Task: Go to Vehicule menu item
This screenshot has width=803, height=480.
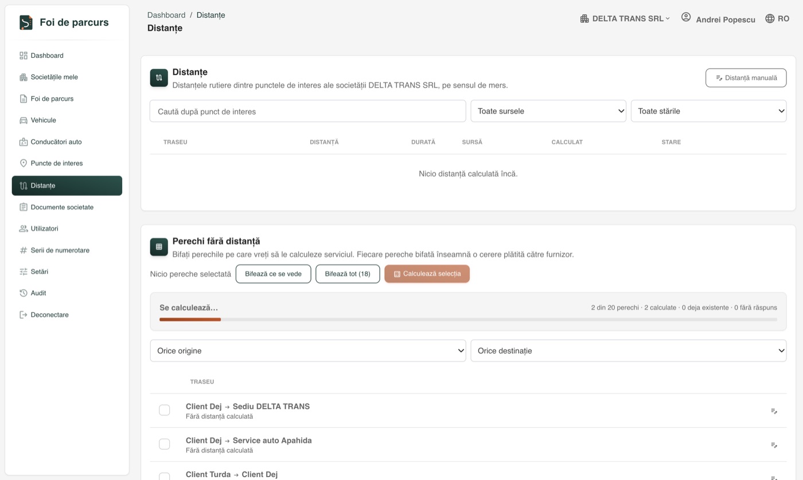Action: point(67,120)
